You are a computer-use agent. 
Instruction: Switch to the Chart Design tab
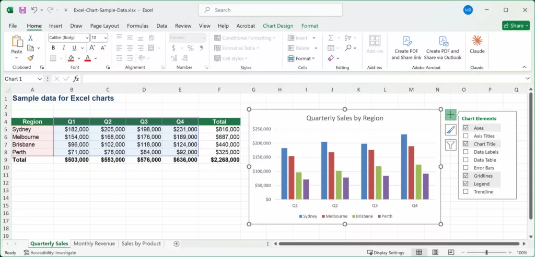278,26
